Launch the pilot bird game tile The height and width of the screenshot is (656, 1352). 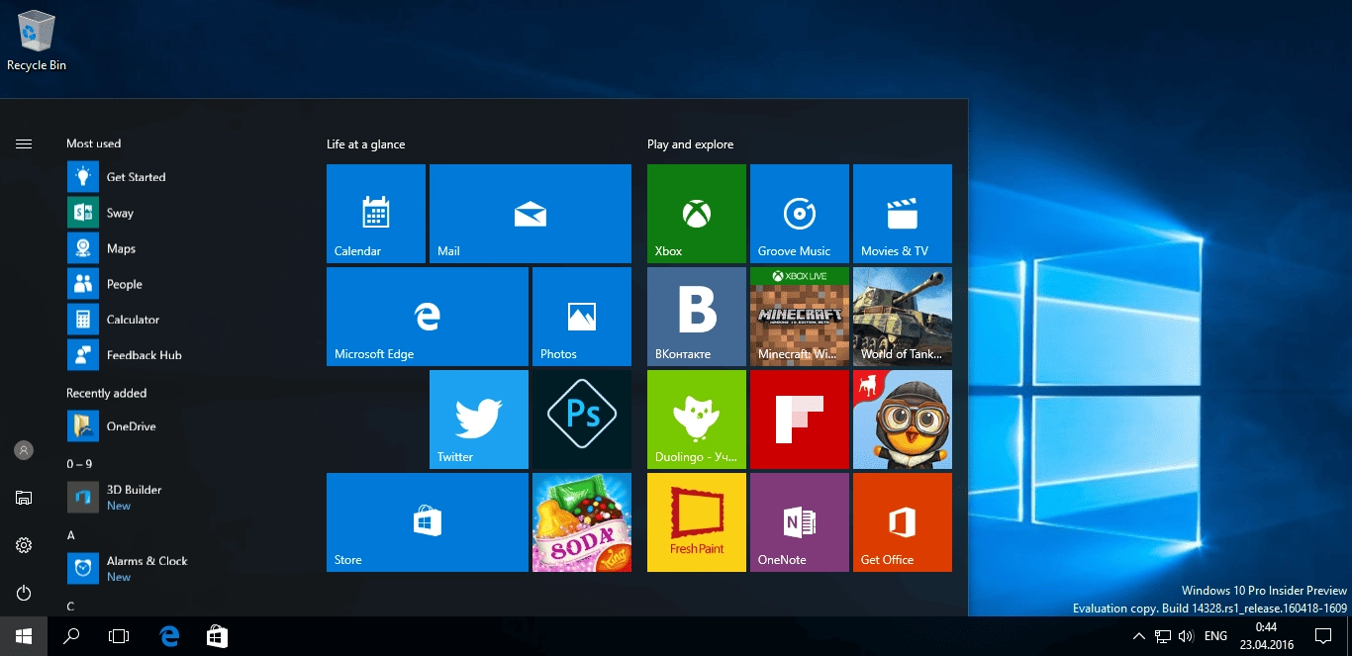pyautogui.click(x=903, y=420)
